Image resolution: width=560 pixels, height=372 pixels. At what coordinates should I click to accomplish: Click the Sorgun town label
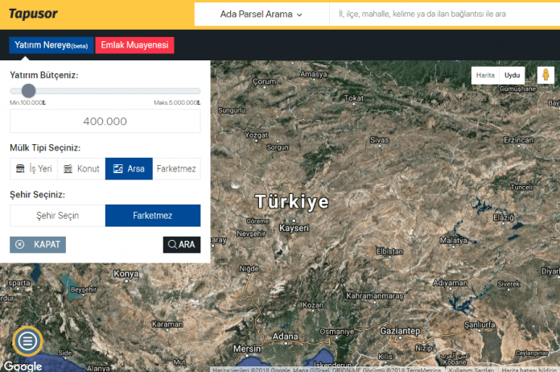(278, 147)
